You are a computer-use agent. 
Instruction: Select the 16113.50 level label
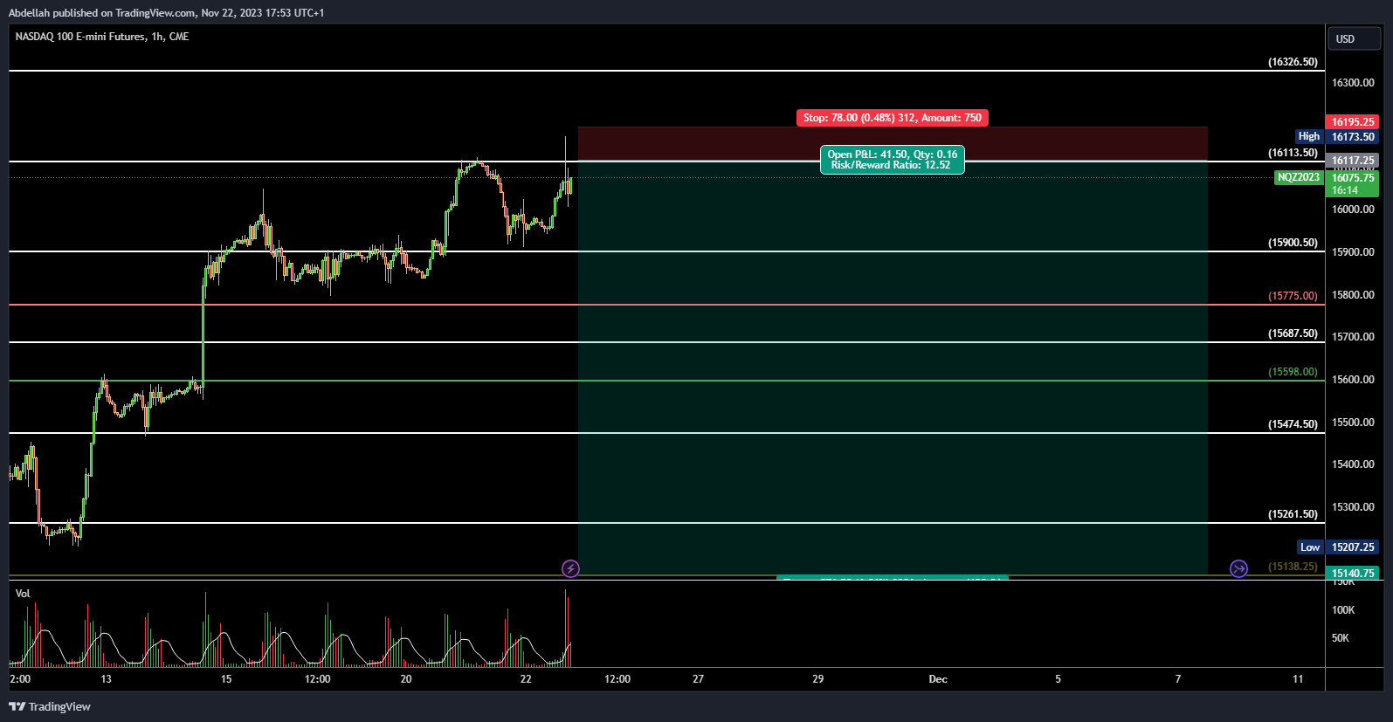pos(1293,153)
